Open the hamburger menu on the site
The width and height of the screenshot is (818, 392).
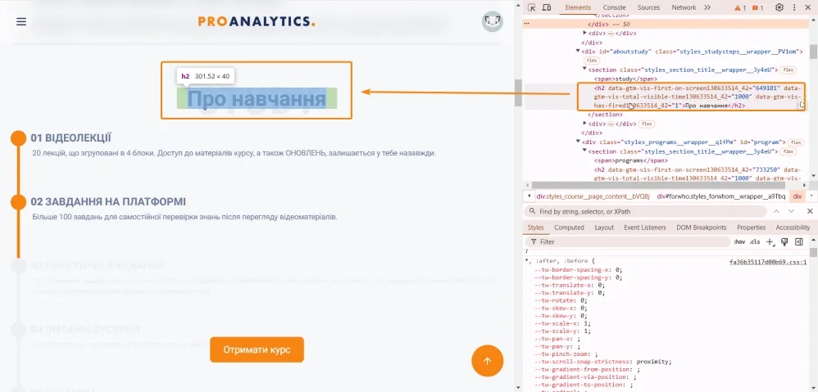[21, 22]
